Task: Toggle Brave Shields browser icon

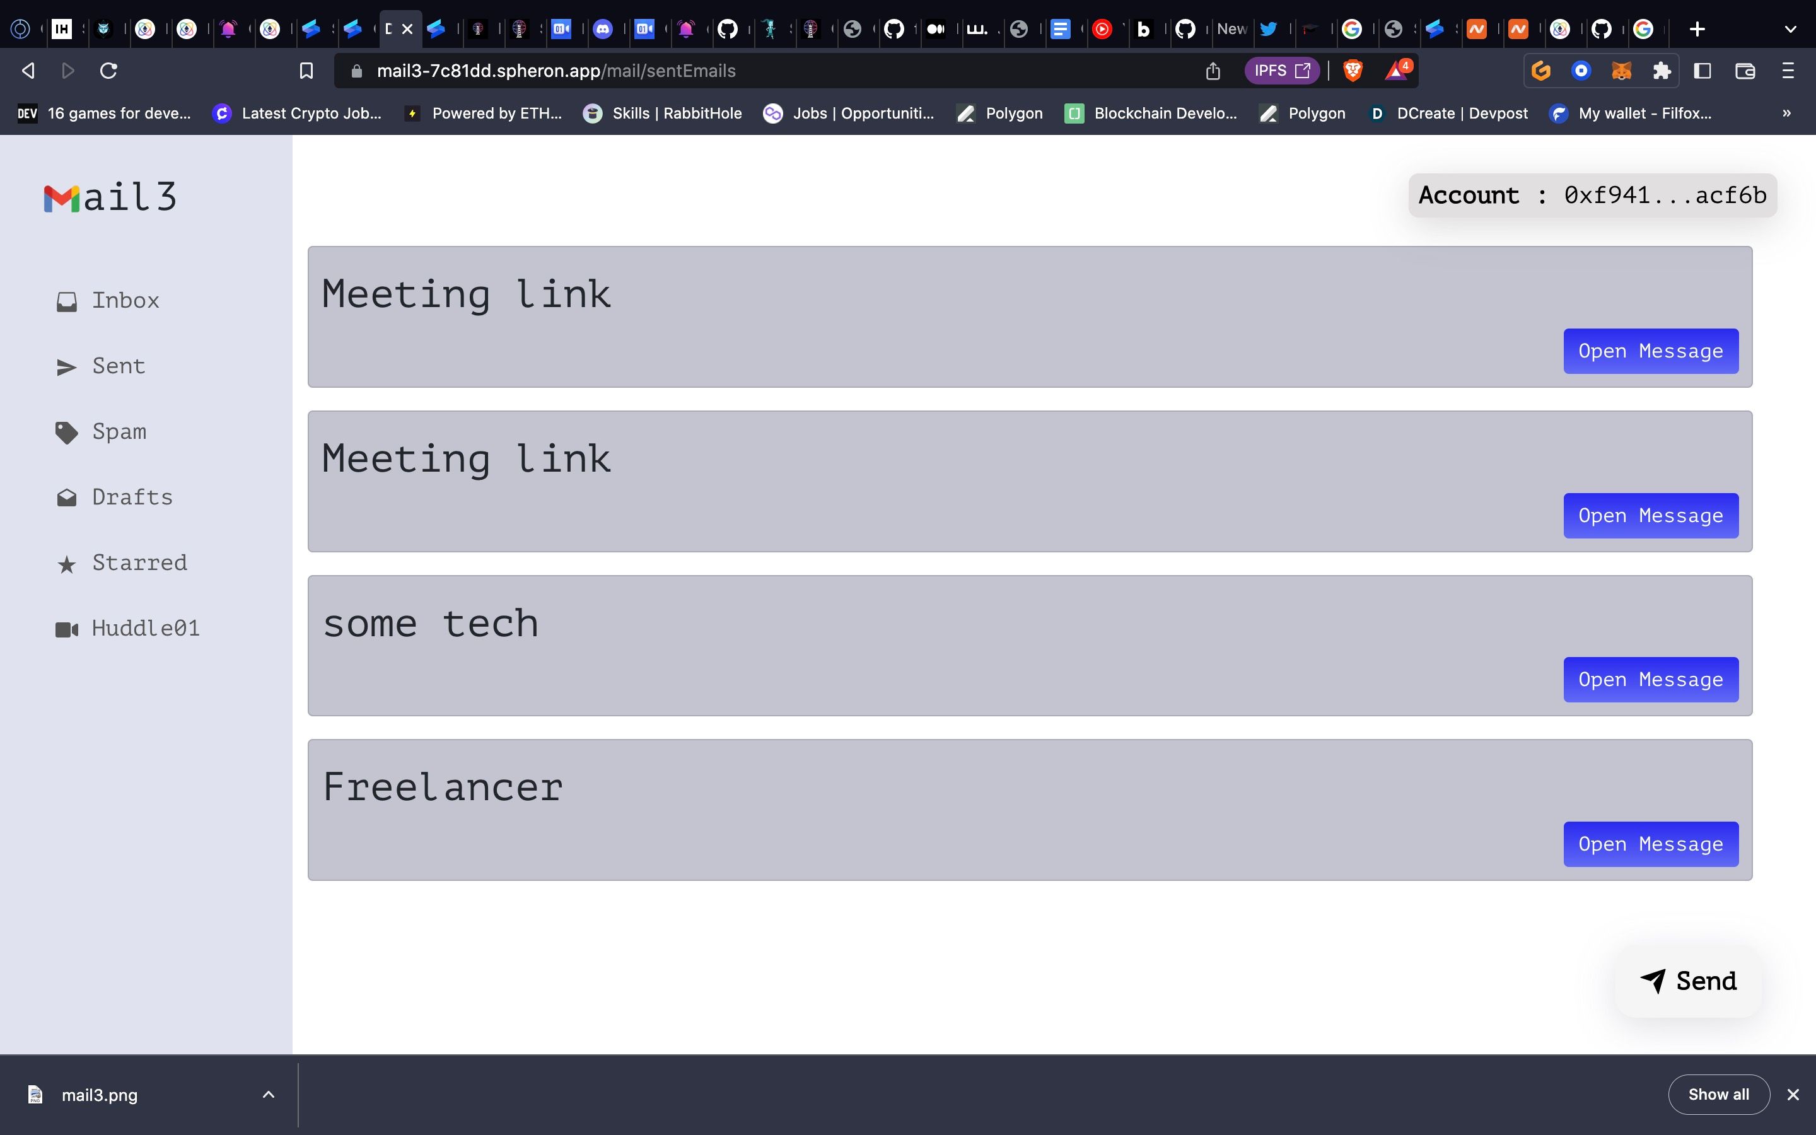Action: point(1352,71)
